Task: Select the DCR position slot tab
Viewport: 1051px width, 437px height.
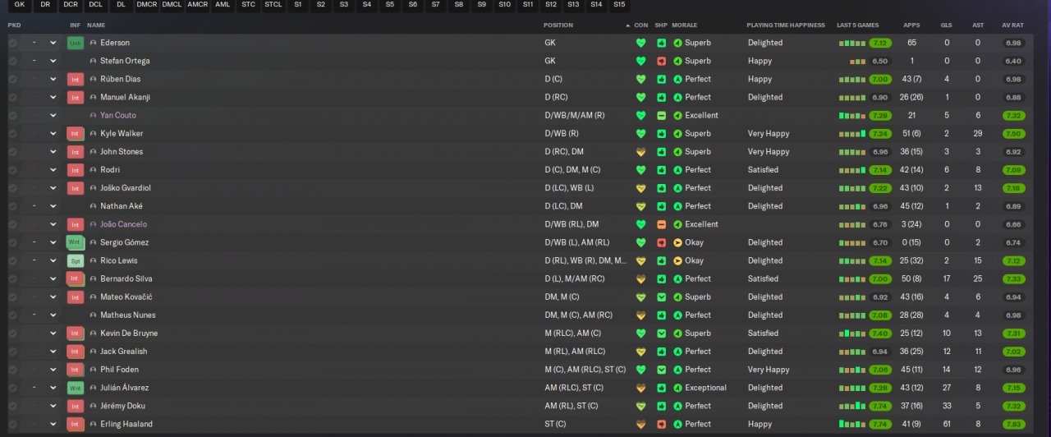Action: (x=71, y=5)
